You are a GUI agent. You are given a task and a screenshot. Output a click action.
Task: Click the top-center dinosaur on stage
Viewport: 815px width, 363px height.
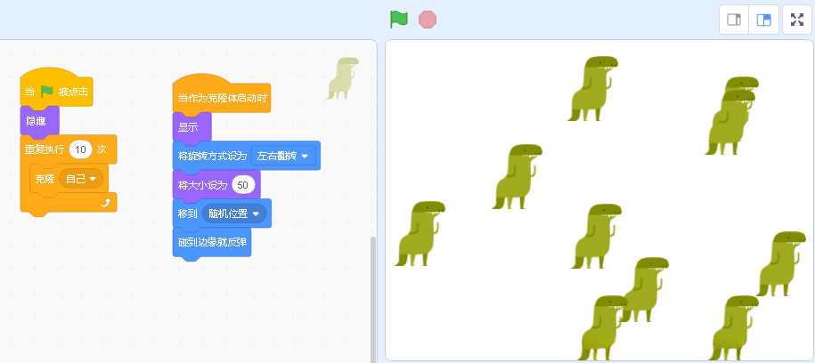593,89
